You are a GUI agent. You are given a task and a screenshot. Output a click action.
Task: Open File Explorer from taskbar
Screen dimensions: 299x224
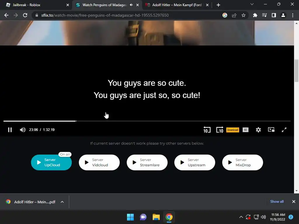tap(156, 217)
